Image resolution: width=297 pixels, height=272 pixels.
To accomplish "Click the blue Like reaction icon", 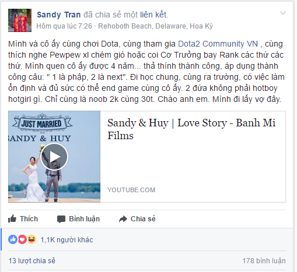I will (13, 239).
